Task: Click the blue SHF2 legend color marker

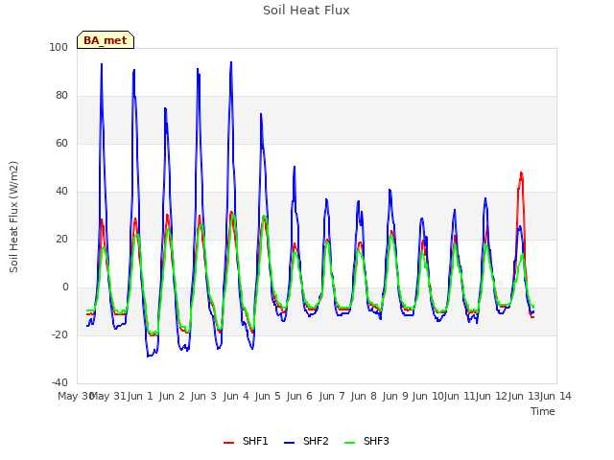Action: 289,443
